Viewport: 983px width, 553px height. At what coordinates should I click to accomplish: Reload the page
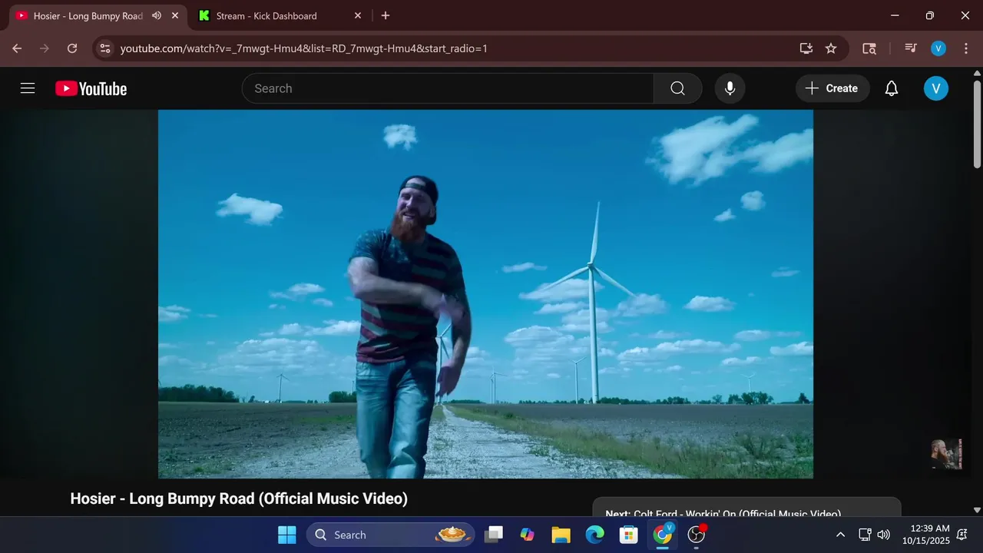72,48
